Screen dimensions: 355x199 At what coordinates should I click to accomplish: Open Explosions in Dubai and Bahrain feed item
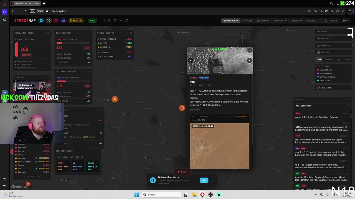[321, 116]
